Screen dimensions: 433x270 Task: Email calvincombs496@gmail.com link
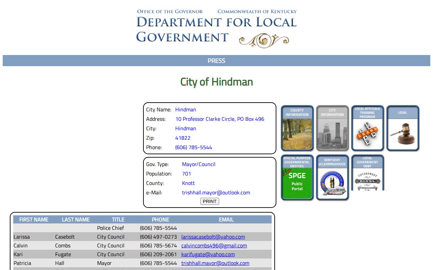(x=214, y=246)
